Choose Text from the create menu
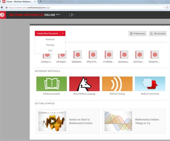 click(50, 51)
